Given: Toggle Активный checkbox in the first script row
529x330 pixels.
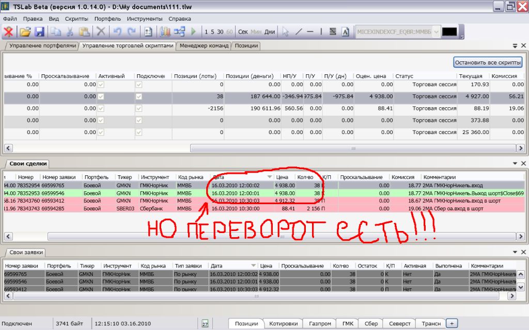Looking at the screenshot, I should pyautogui.click(x=101, y=84).
